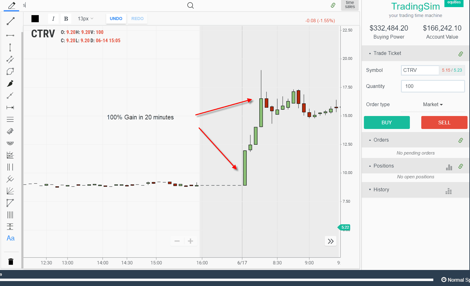
Task: Click the Positions bar chart icon
Action: click(449, 167)
